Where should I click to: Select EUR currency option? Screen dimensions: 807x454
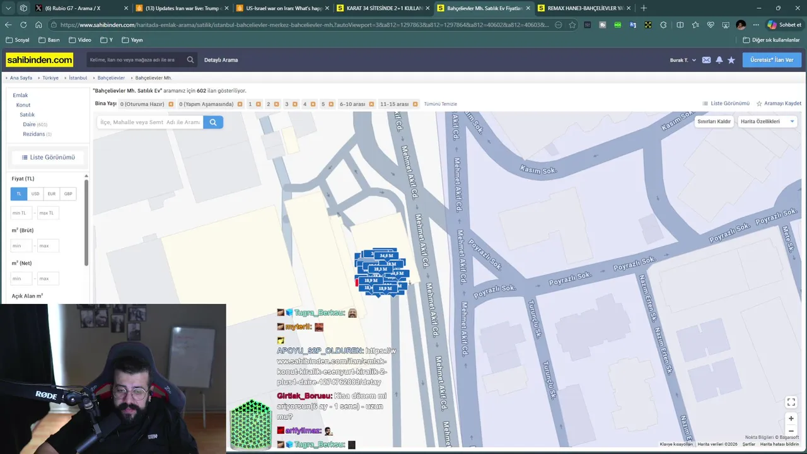tap(52, 194)
